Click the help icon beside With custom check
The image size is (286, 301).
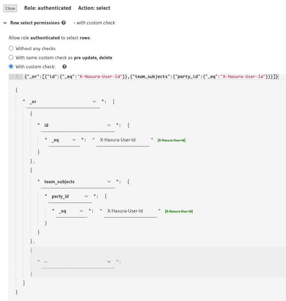coord(65,67)
